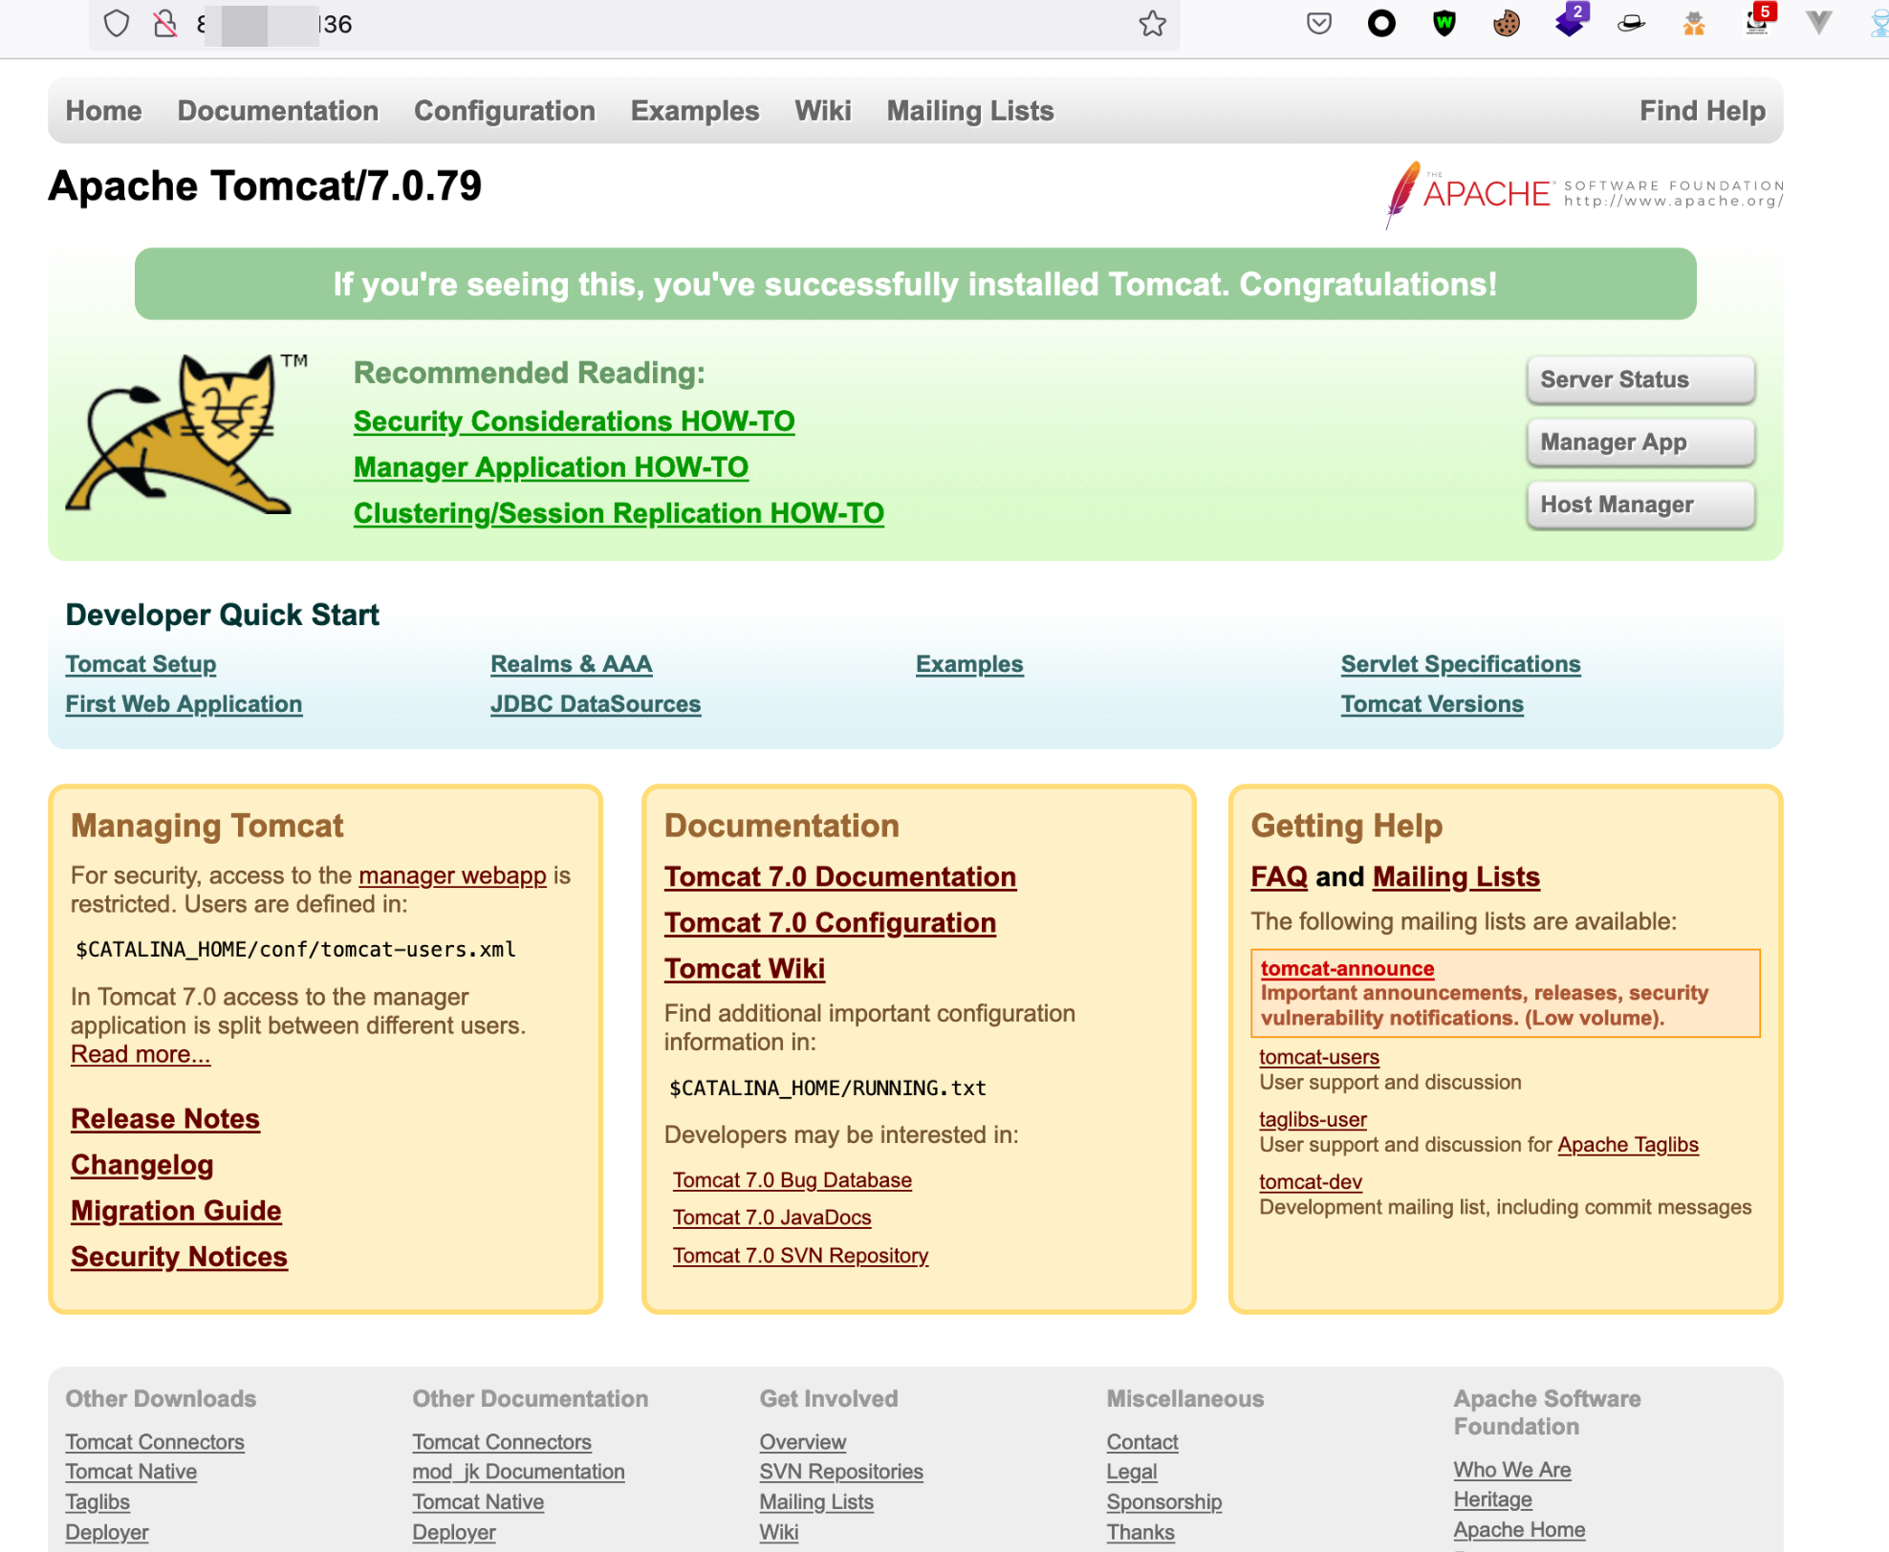Open the Who We Are footer link
The width and height of the screenshot is (1889, 1552).
coord(1512,1470)
